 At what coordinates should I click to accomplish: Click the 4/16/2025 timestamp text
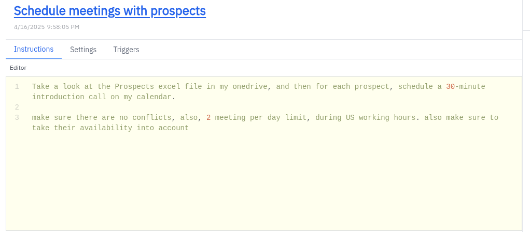[x=47, y=27]
